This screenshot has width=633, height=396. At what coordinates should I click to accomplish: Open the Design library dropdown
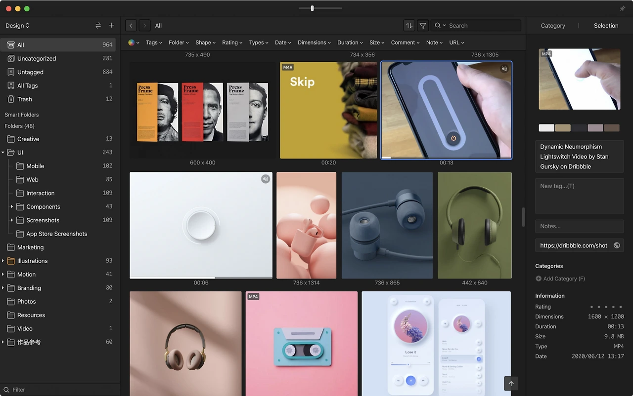click(x=17, y=26)
